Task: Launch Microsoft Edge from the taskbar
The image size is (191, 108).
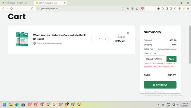Action: (17, 105)
